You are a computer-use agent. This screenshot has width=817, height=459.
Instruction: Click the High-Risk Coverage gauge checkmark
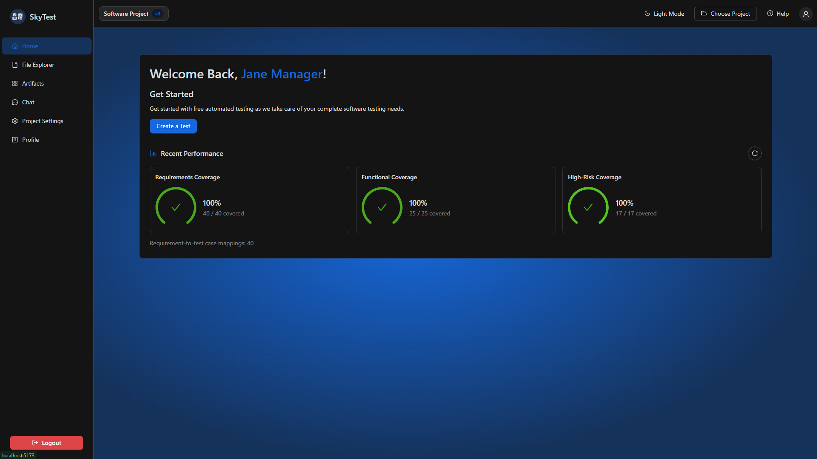pos(588,207)
